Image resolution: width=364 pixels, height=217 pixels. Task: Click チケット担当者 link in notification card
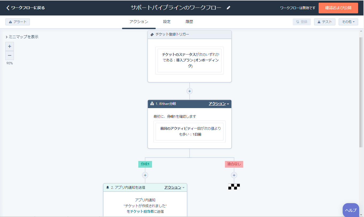tap(142, 211)
